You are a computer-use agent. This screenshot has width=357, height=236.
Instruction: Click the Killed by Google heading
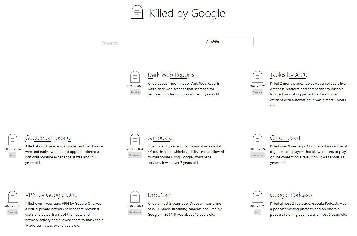(x=187, y=13)
